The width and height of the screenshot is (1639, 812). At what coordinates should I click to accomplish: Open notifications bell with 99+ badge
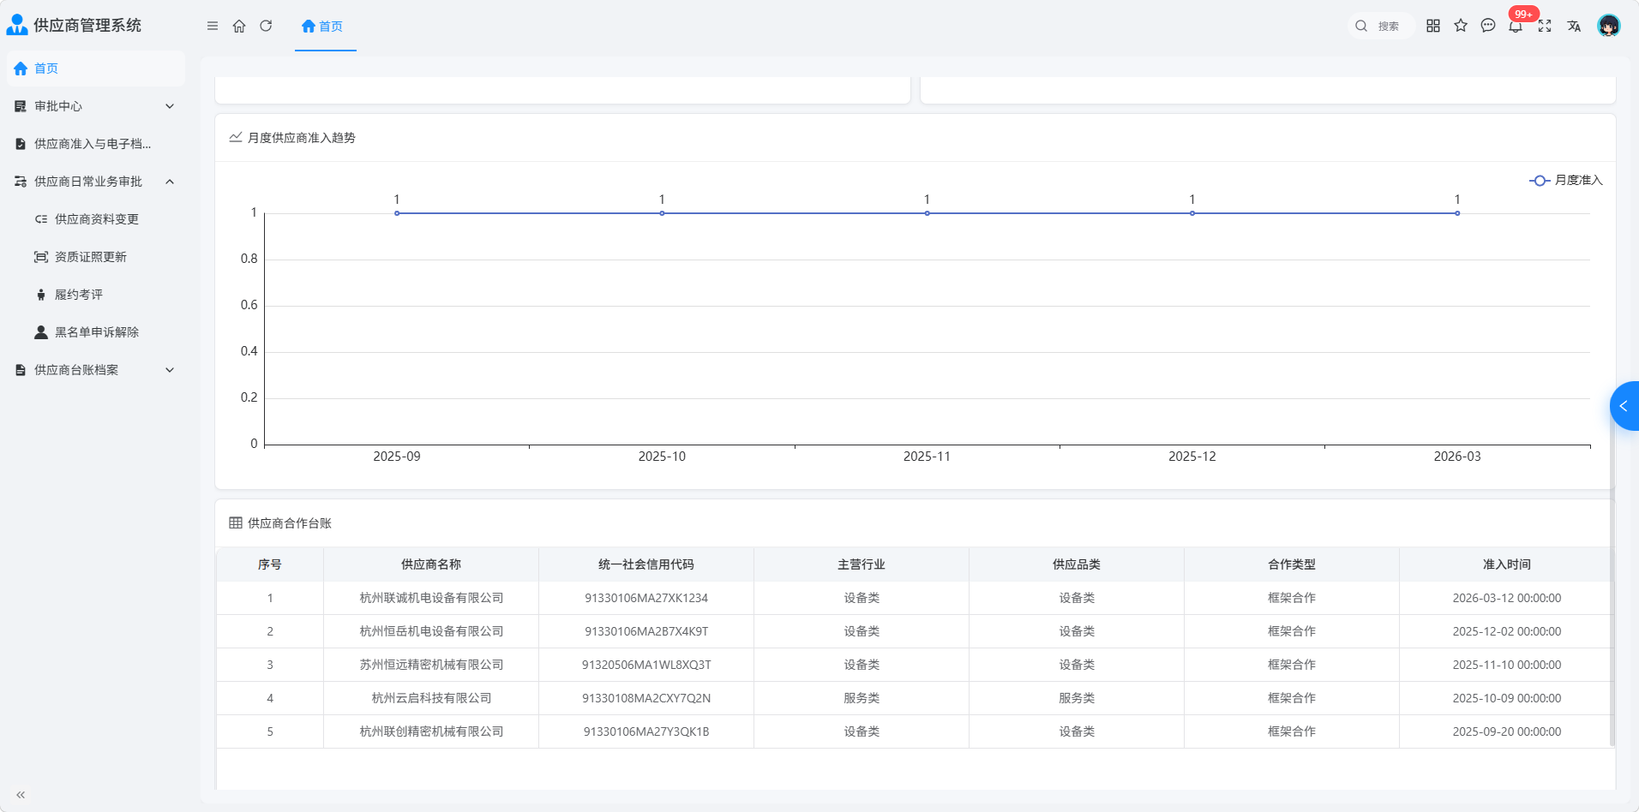point(1516,26)
